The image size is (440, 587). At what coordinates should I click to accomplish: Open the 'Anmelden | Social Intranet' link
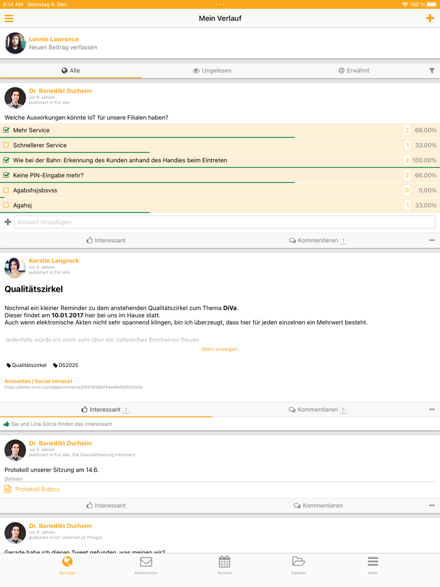point(38,381)
